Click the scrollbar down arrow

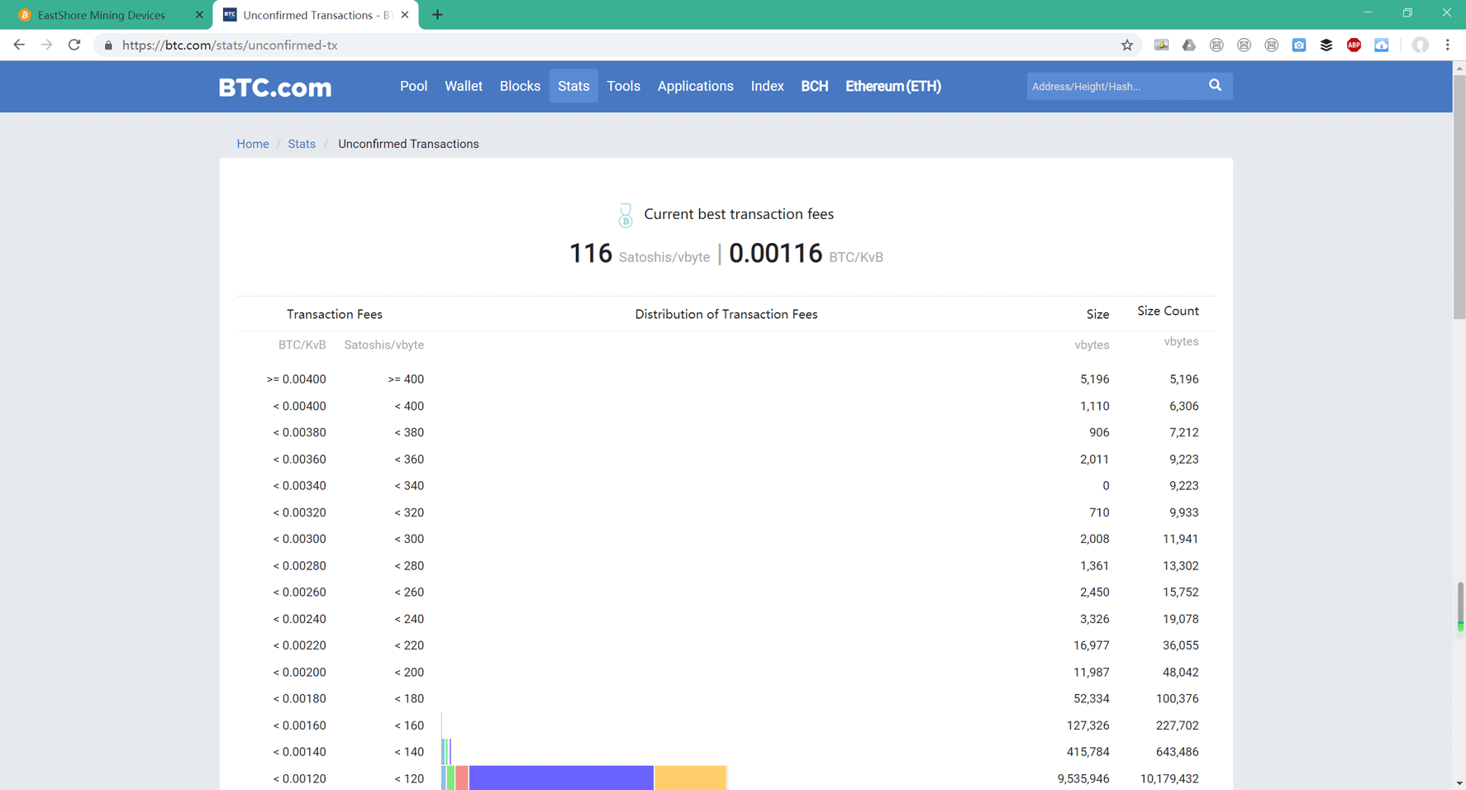click(x=1459, y=783)
